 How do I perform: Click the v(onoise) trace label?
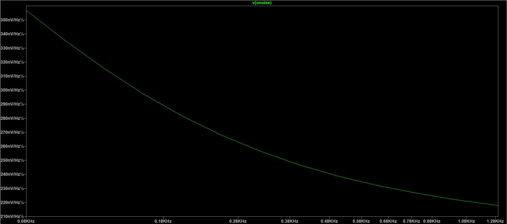click(x=262, y=3)
